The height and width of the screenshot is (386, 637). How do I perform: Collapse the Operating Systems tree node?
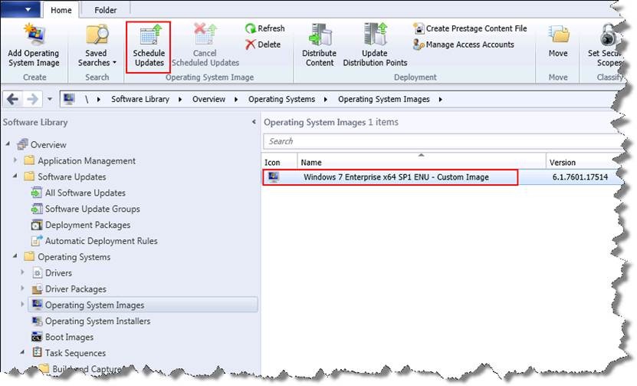pyautogui.click(x=15, y=256)
